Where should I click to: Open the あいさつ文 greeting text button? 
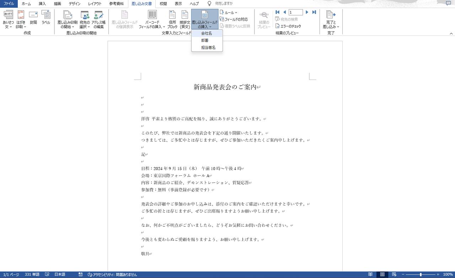tap(8, 20)
